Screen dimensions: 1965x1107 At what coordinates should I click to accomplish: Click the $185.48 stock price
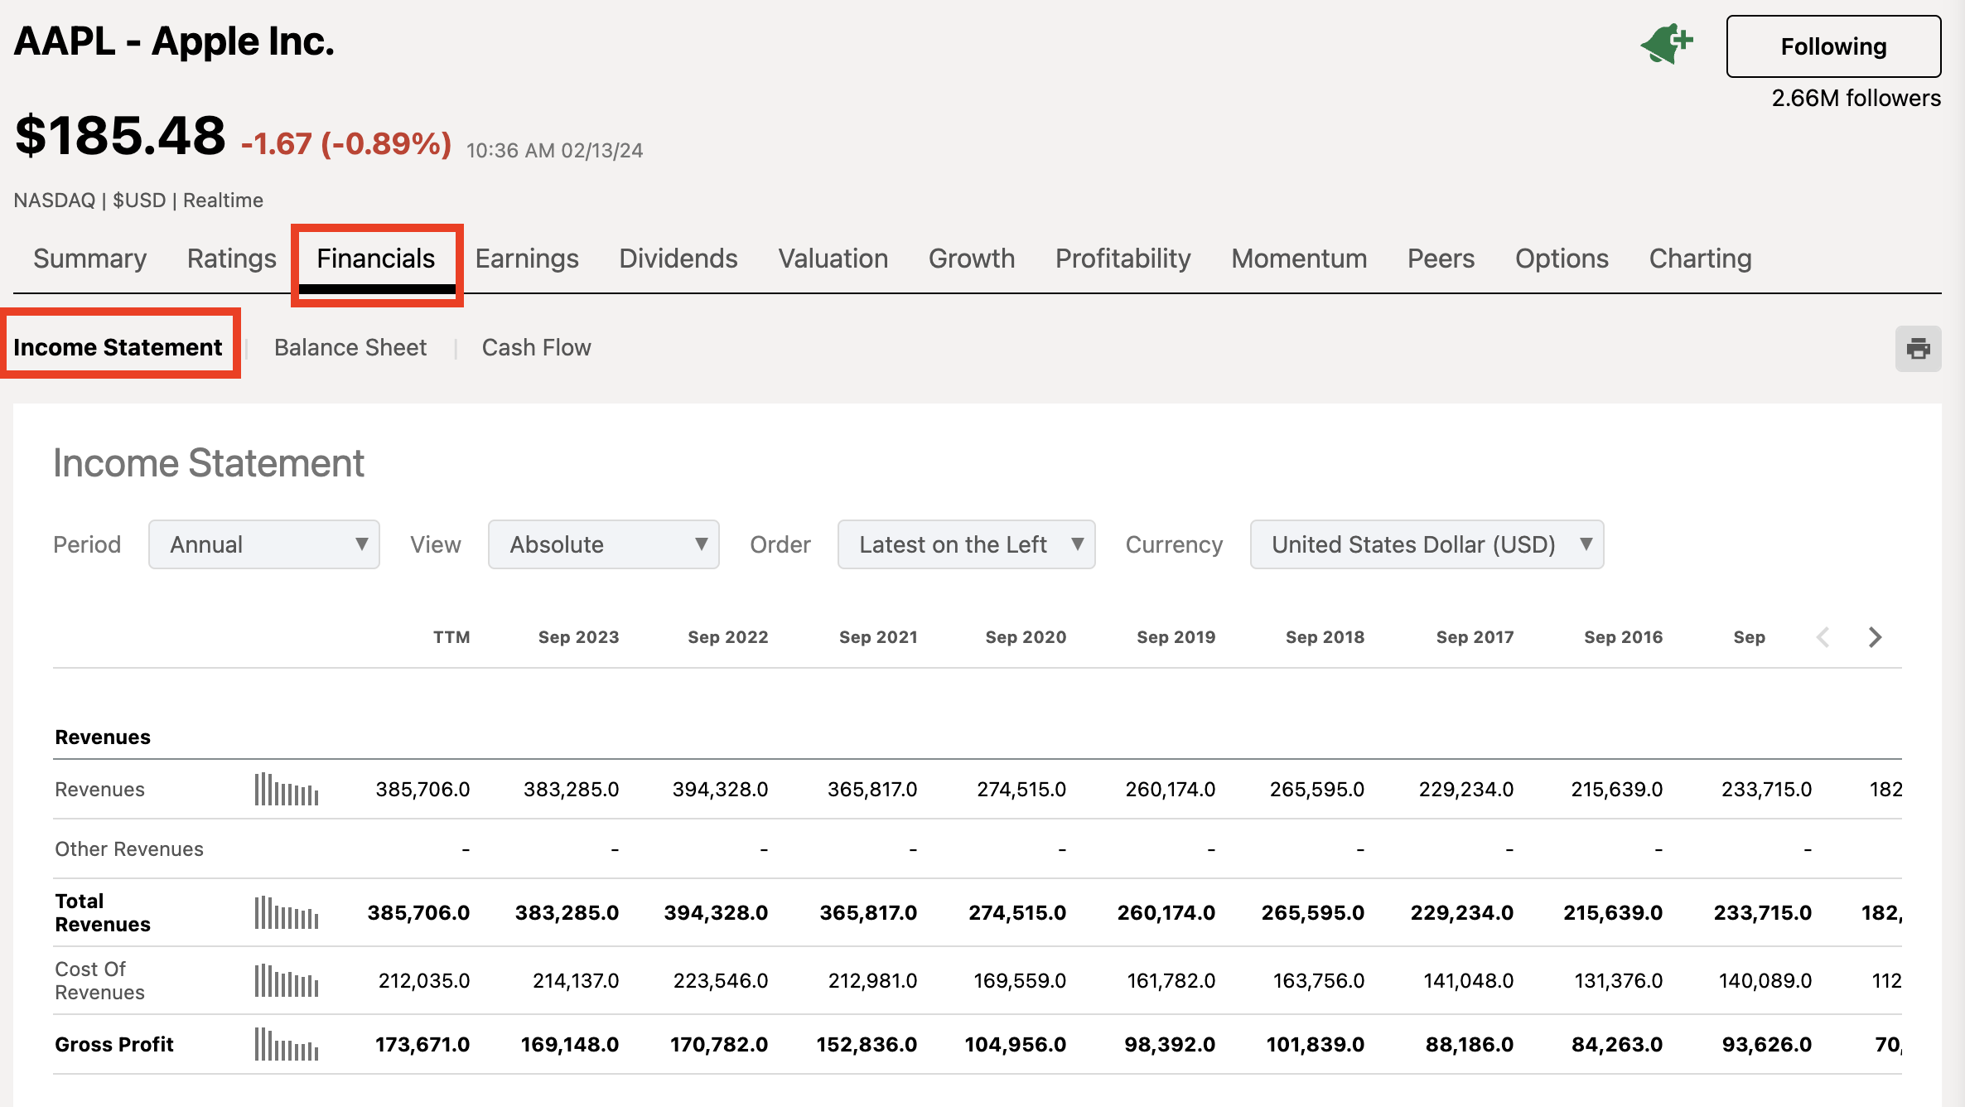click(120, 136)
